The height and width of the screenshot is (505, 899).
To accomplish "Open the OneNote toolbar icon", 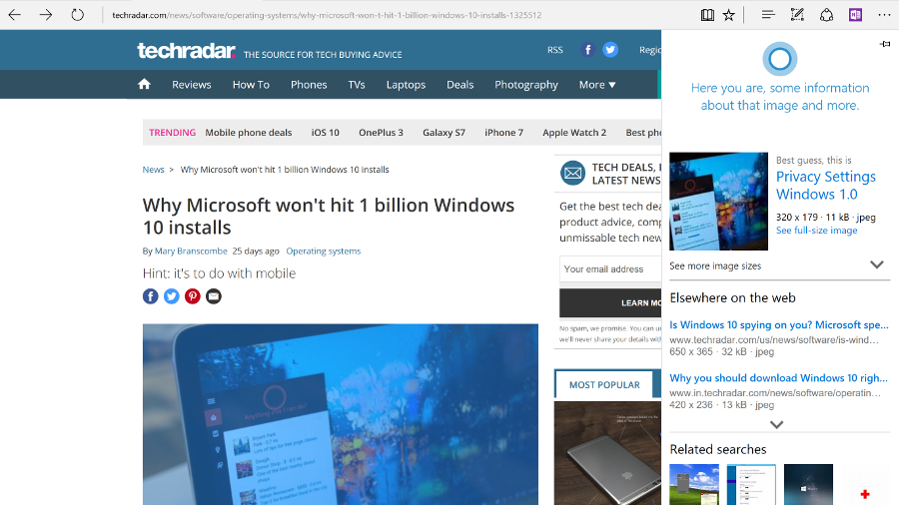I will (855, 15).
